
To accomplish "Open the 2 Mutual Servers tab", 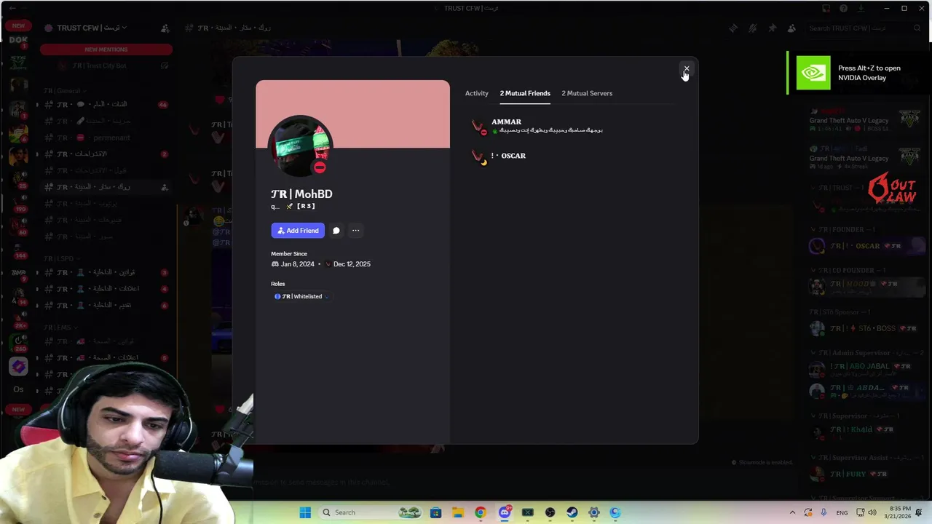I will click(587, 93).
